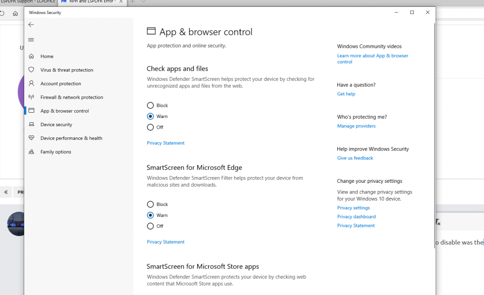Select the Account protection person icon
The width and height of the screenshot is (484, 295).
pos(31,84)
